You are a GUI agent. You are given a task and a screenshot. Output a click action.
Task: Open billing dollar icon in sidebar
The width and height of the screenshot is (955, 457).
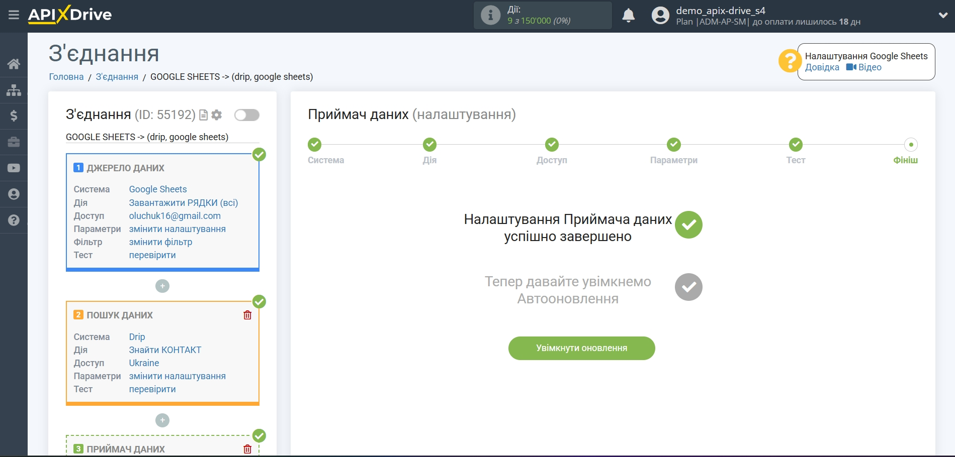tap(14, 116)
